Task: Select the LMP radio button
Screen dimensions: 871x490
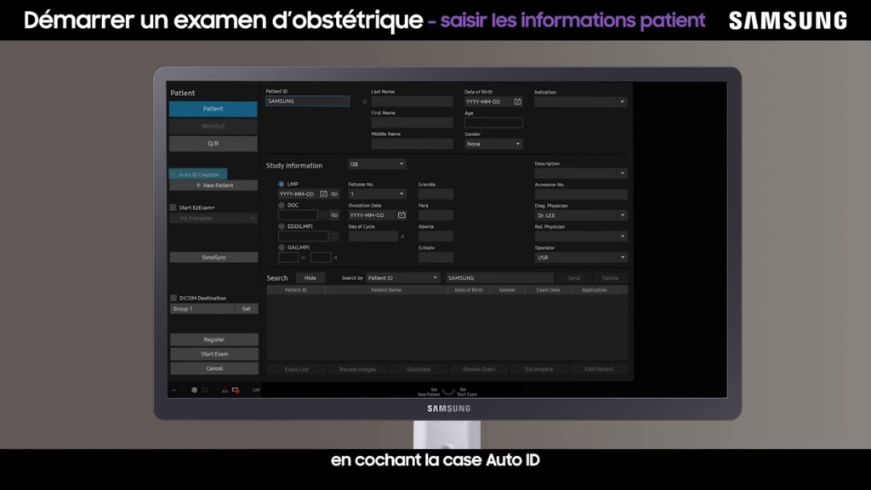Action: tap(281, 184)
